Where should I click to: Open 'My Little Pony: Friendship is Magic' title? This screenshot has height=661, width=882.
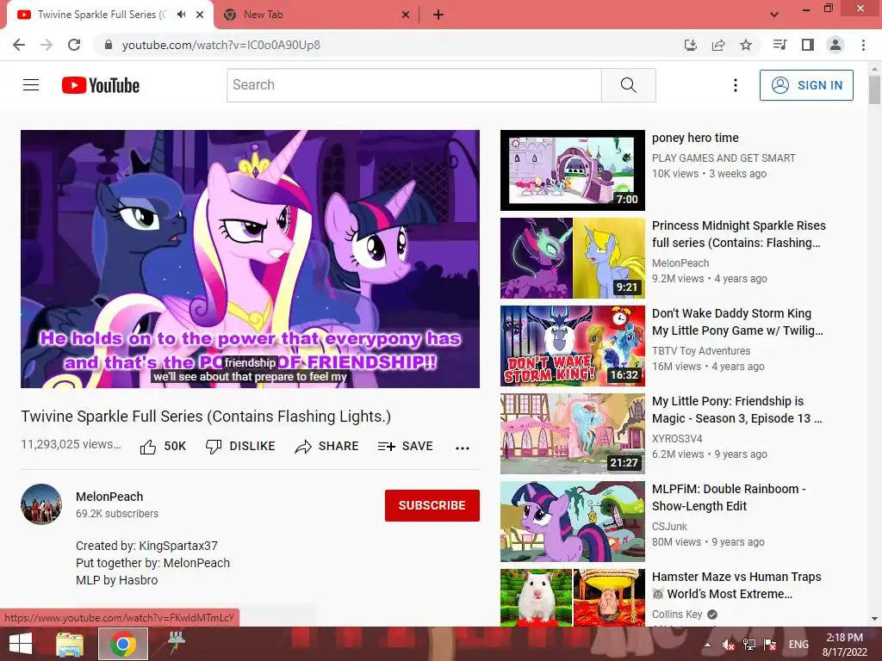coord(737,410)
